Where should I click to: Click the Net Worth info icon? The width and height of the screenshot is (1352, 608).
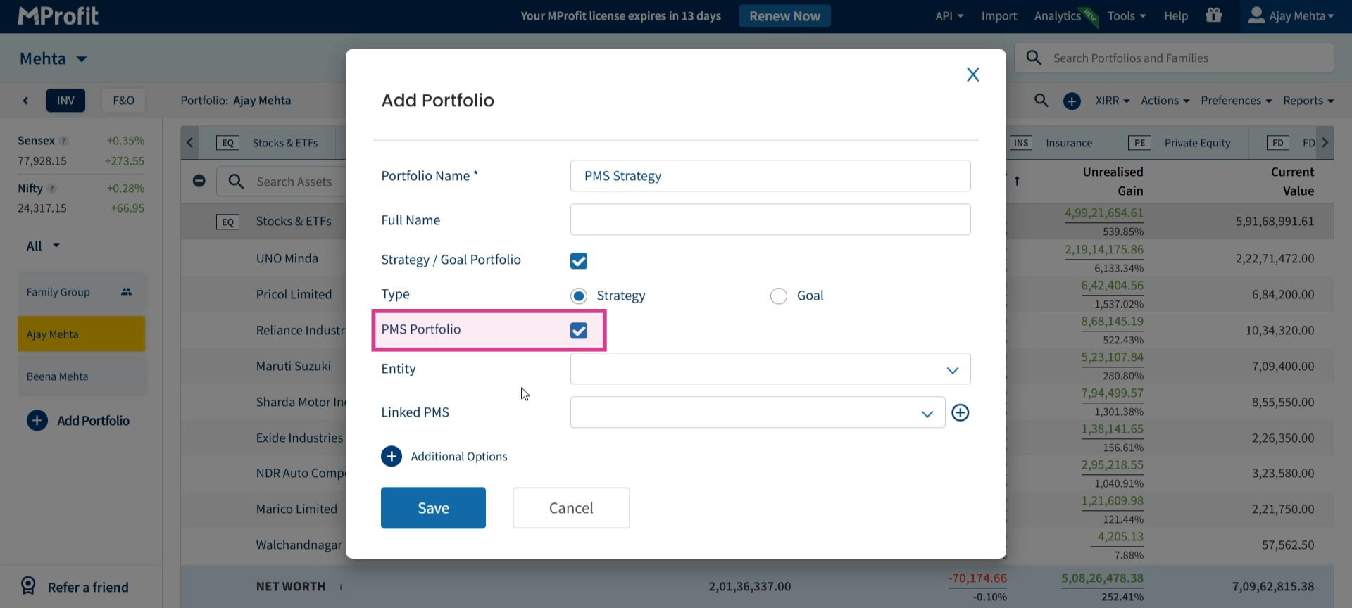tap(341, 587)
